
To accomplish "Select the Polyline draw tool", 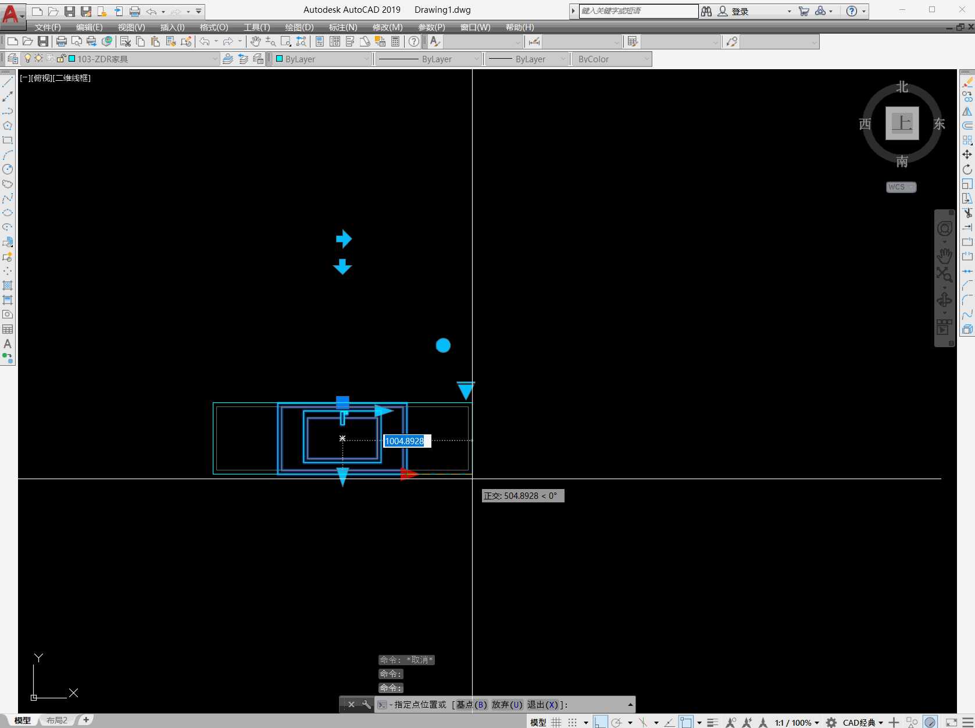I will (x=8, y=111).
